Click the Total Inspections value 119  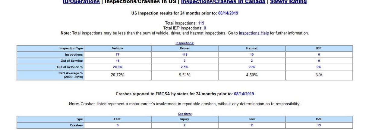tap(201, 23)
